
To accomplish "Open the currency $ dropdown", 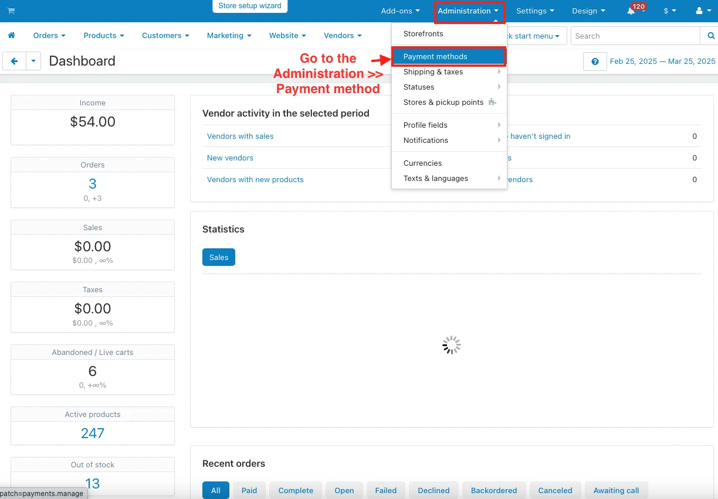I will click(x=670, y=11).
